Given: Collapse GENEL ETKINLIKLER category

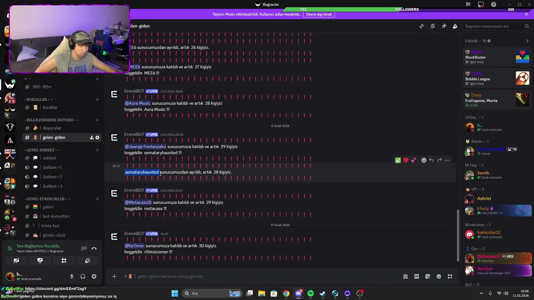Looking at the screenshot, I should pos(48,199).
